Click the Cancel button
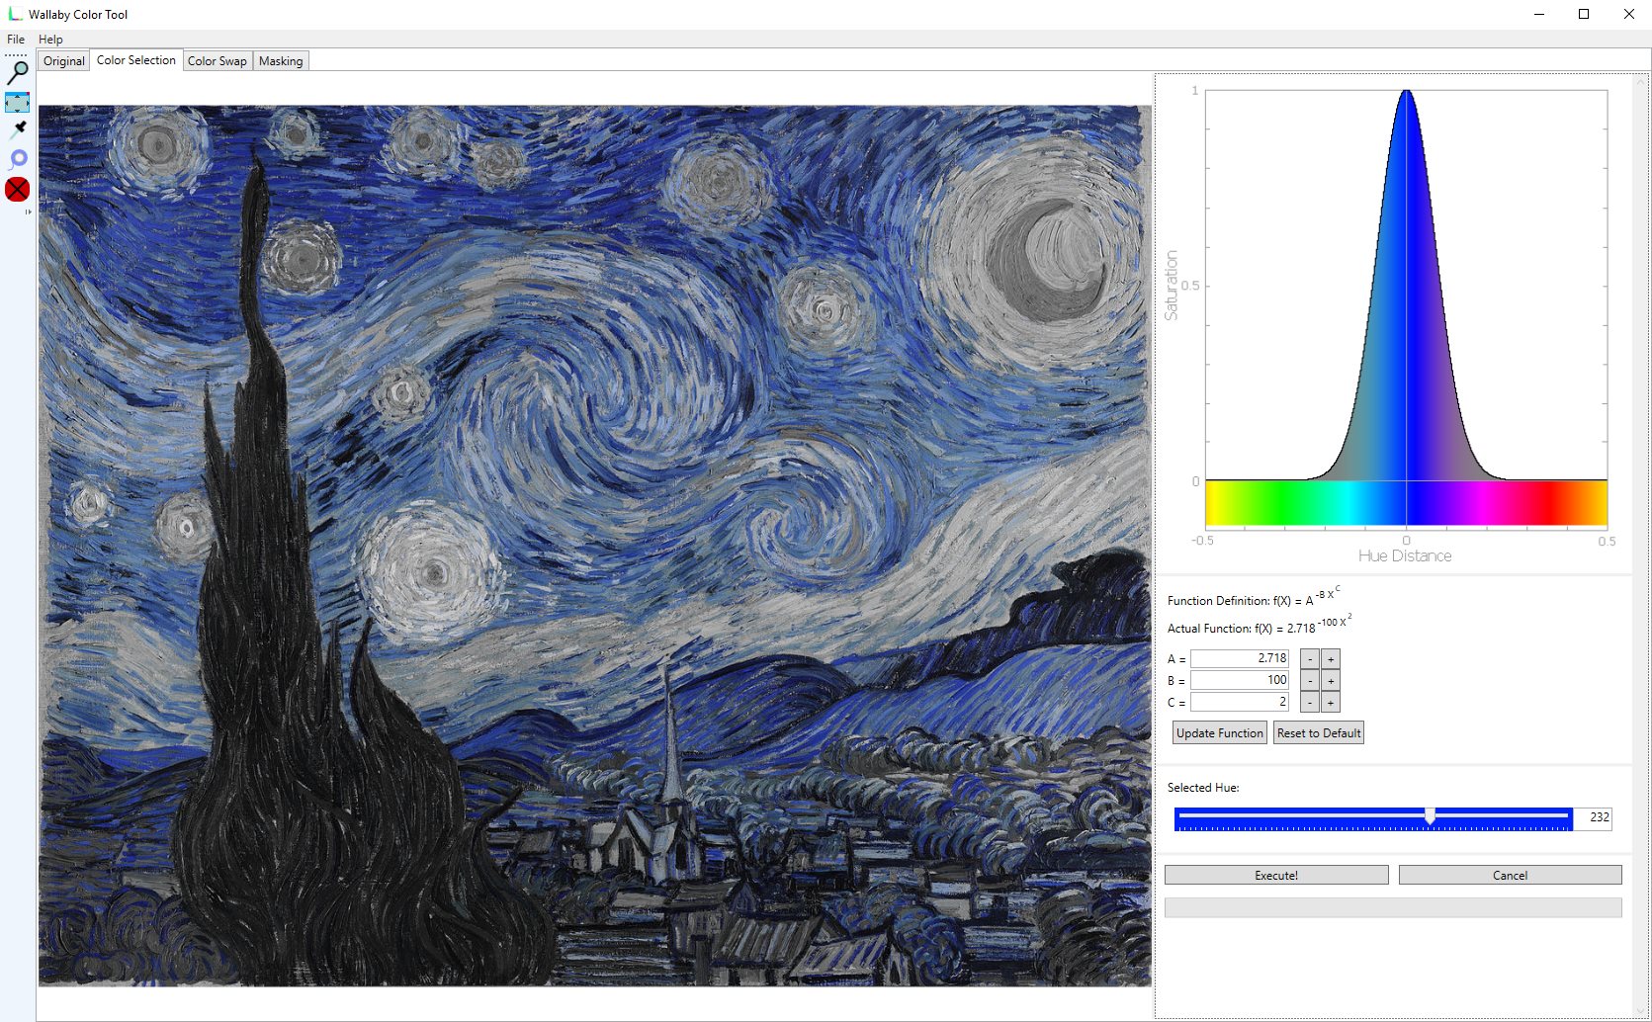Image resolution: width=1652 pixels, height=1022 pixels. (1510, 876)
